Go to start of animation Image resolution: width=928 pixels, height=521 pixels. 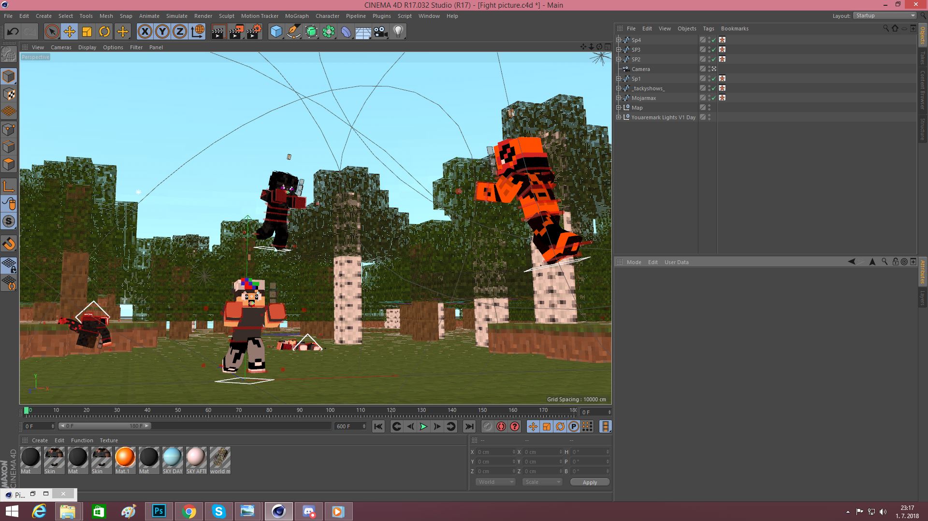pyautogui.click(x=378, y=426)
